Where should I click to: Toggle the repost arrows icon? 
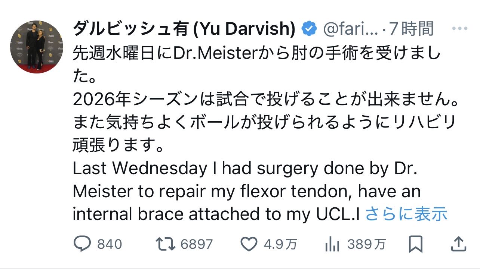point(166,244)
